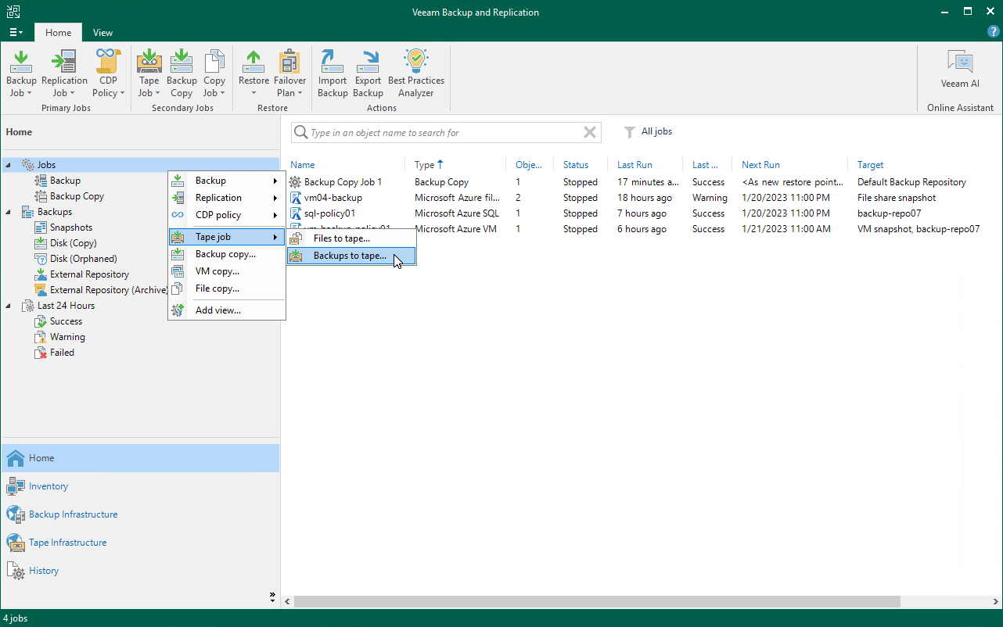Viewport: 1003px width, 627px height.
Task: Click the Export Backup ribbon button
Action: coord(368,73)
